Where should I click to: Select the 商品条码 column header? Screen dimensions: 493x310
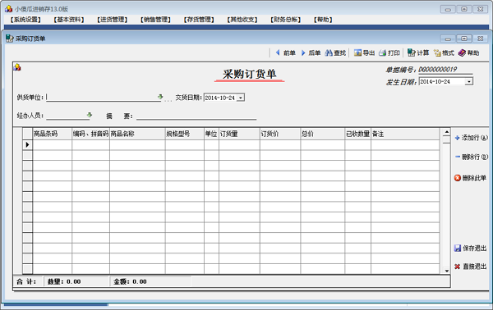53,134
